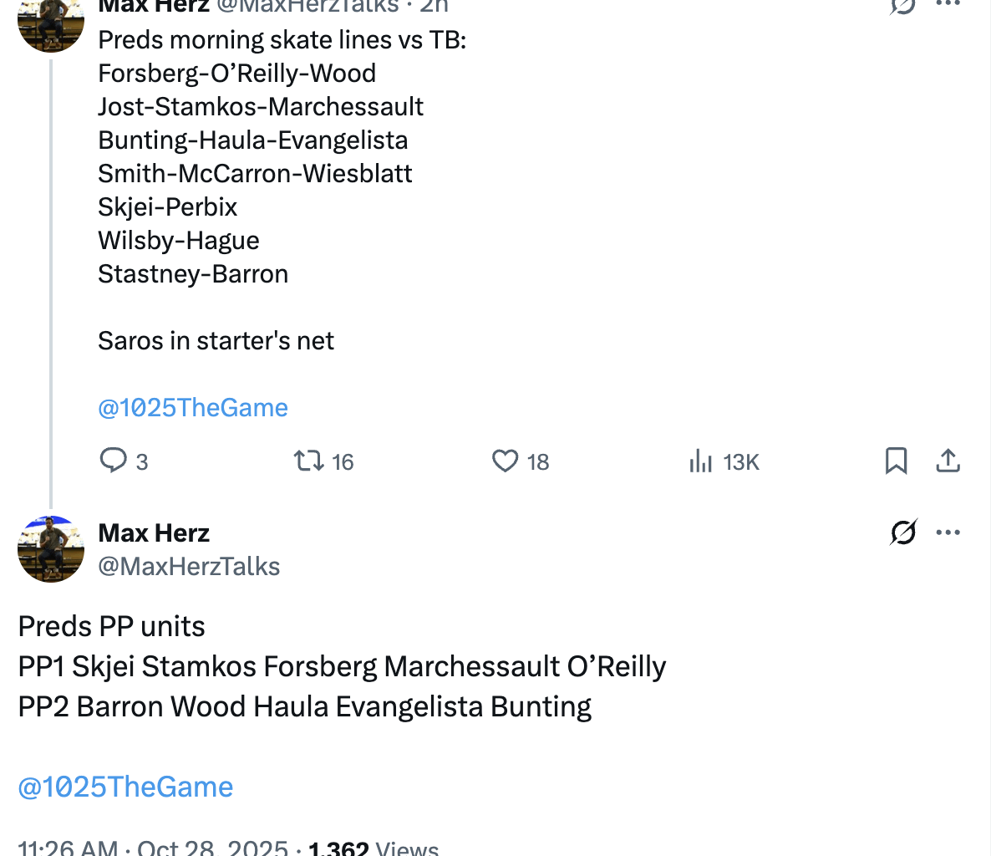Open Max Herz's avatar on the PP units tweet

51,548
